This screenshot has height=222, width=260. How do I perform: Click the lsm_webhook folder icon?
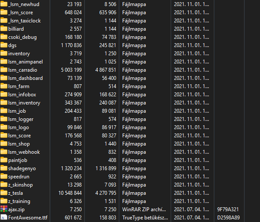coord(4,152)
